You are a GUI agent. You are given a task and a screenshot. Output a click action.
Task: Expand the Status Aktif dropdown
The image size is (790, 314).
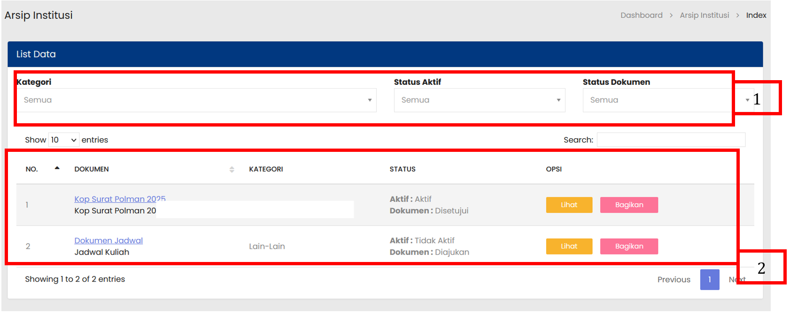[x=479, y=100]
